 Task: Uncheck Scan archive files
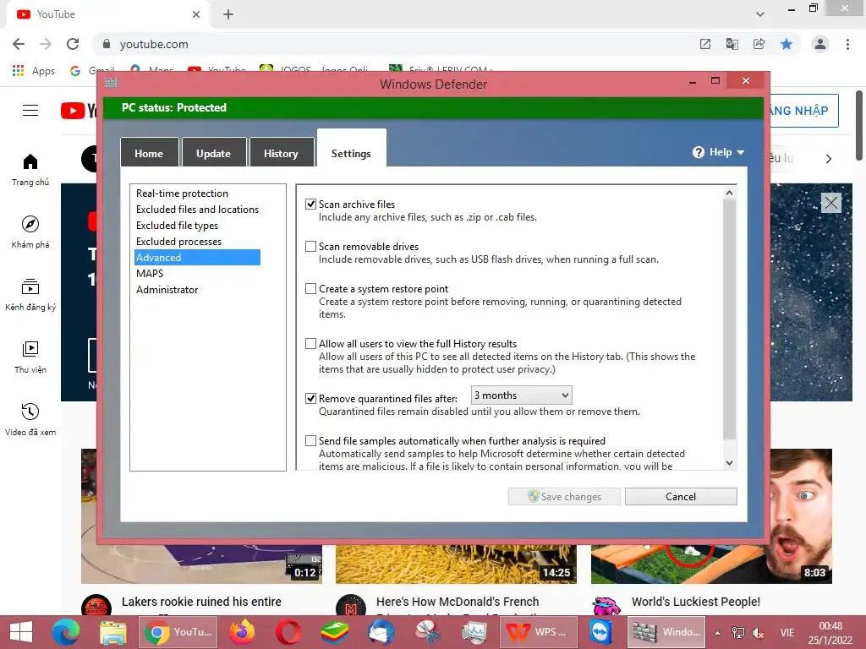[311, 205]
